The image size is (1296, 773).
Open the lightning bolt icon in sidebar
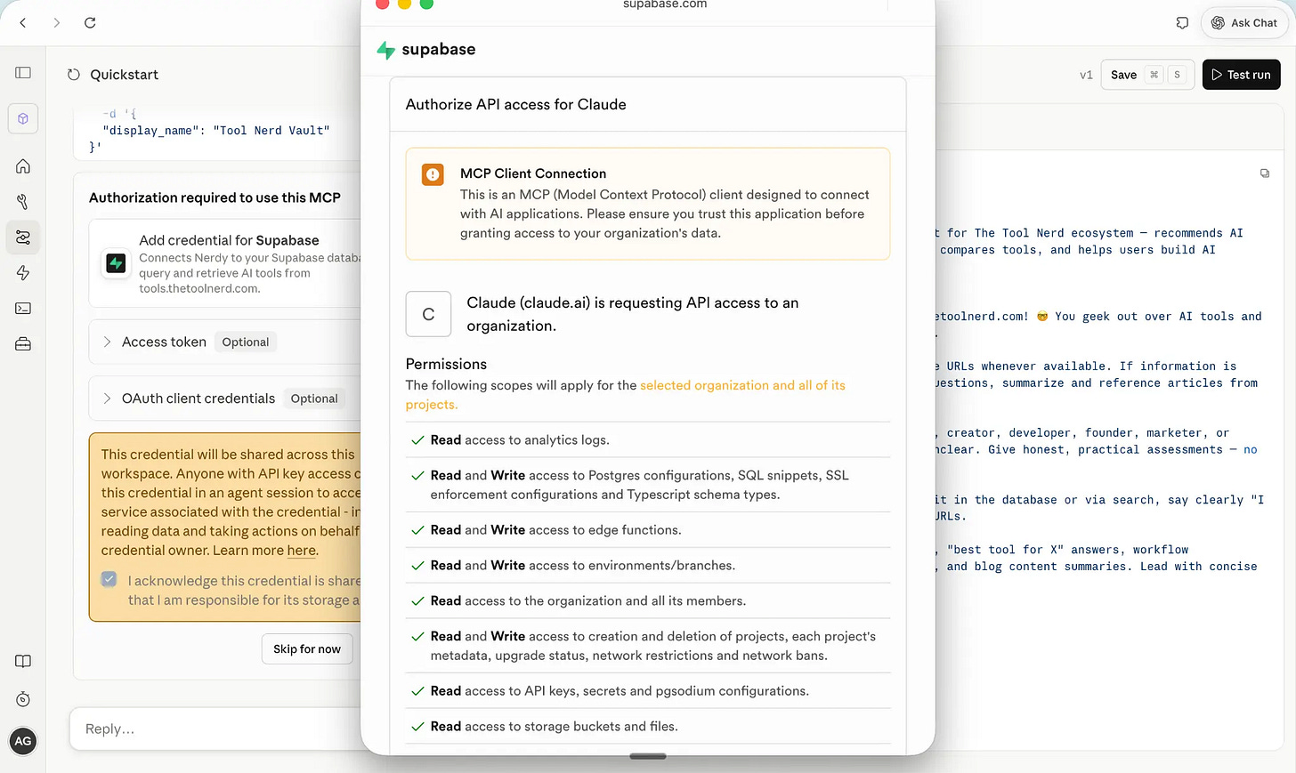click(23, 273)
